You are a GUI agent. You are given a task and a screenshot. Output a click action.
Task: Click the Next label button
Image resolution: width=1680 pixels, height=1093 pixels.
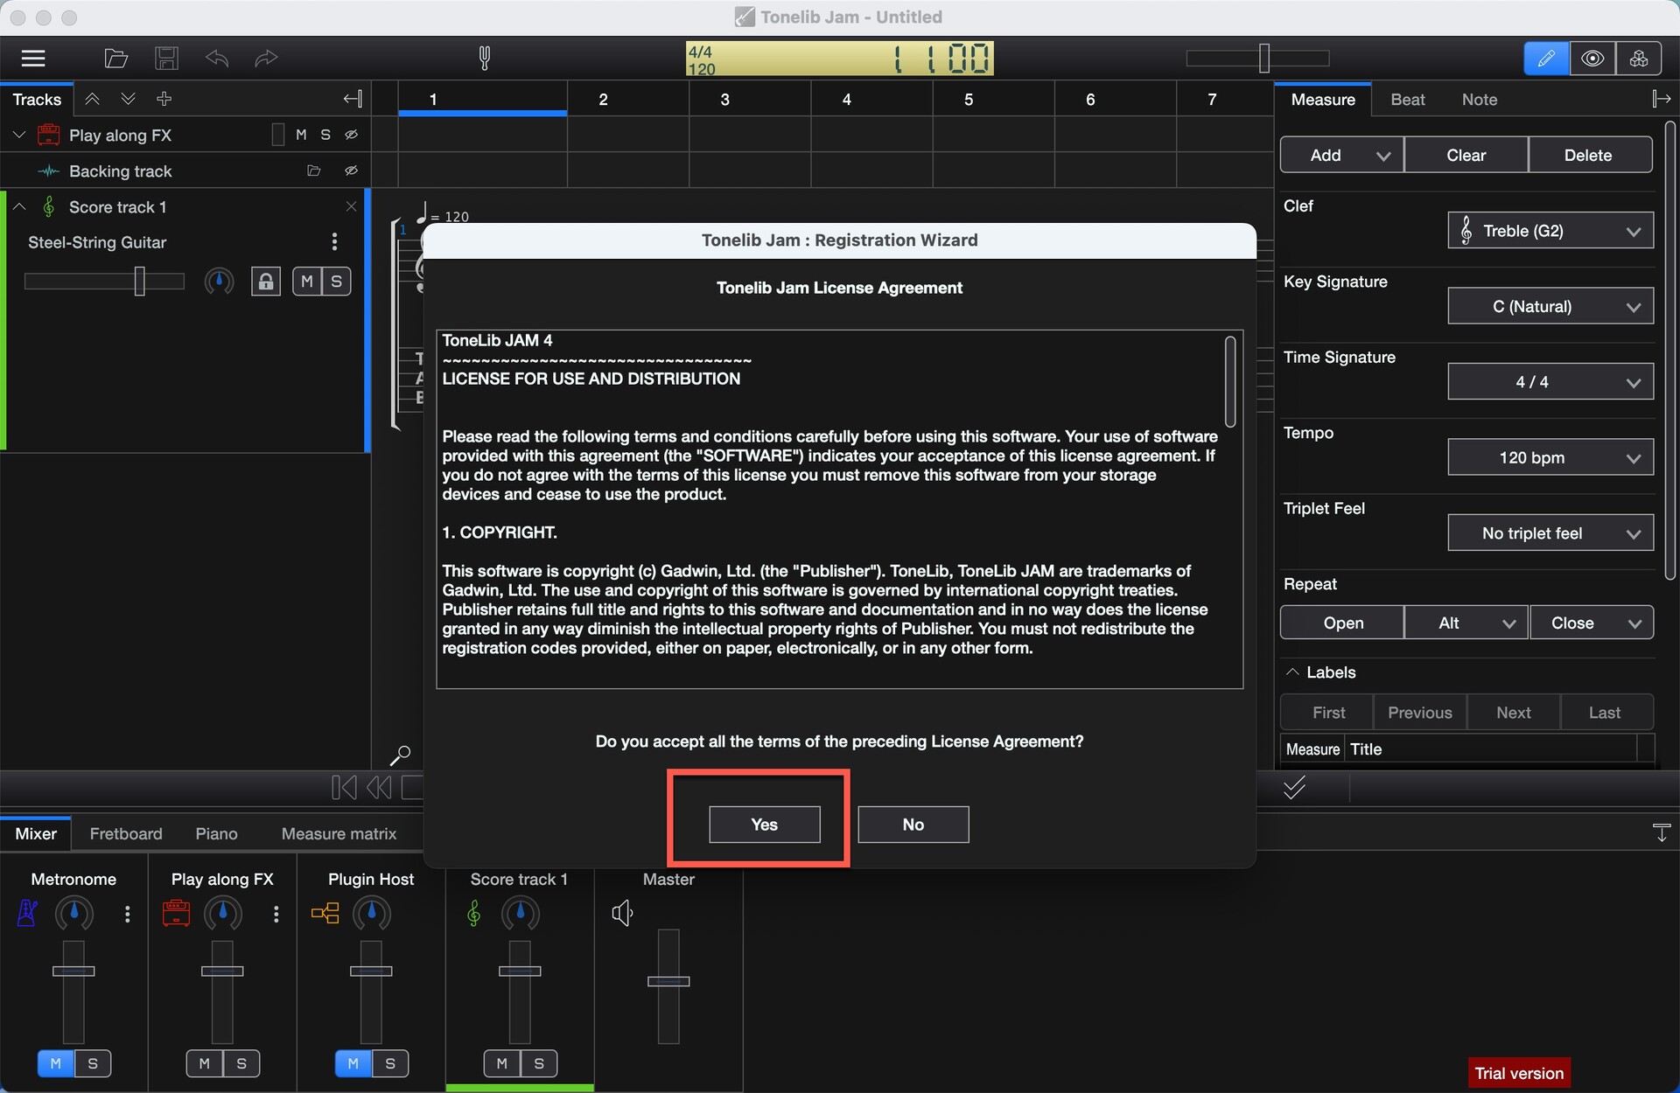(x=1513, y=713)
